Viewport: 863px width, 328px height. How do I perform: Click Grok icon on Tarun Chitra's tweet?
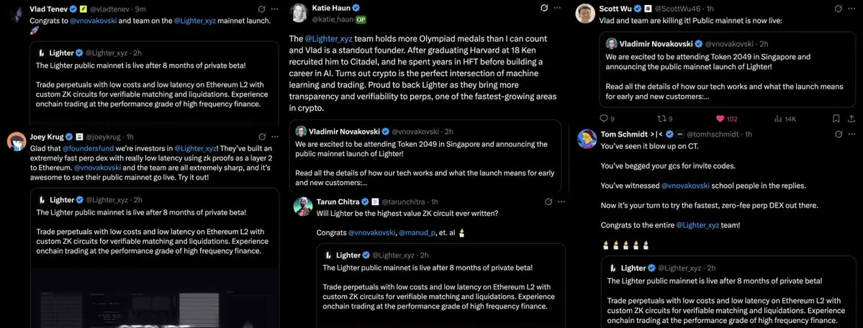(x=545, y=202)
